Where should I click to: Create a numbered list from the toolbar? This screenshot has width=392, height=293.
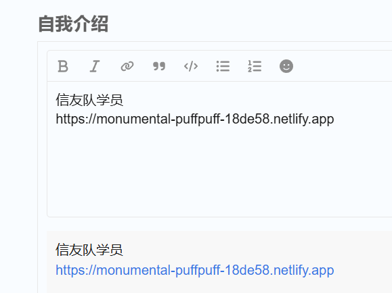[255, 66]
